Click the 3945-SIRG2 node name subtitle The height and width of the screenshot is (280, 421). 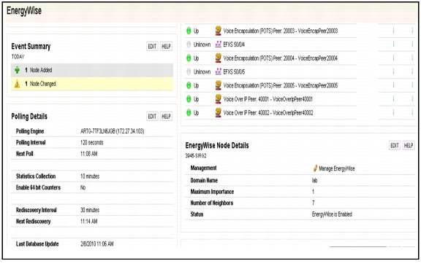pos(196,155)
